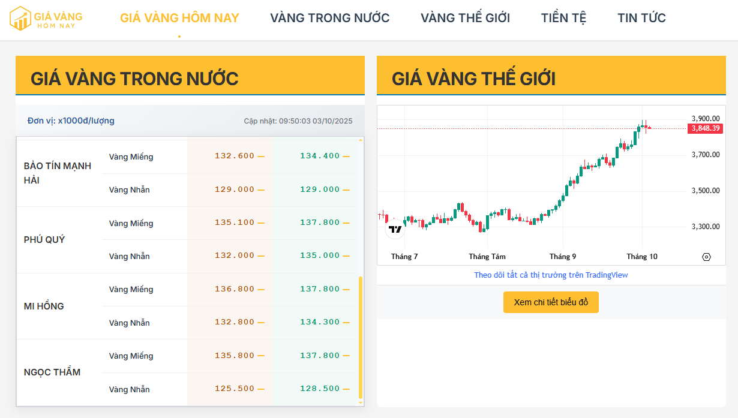Go to the Vàng Trong Nước menu
738x418 pixels.
tap(329, 18)
